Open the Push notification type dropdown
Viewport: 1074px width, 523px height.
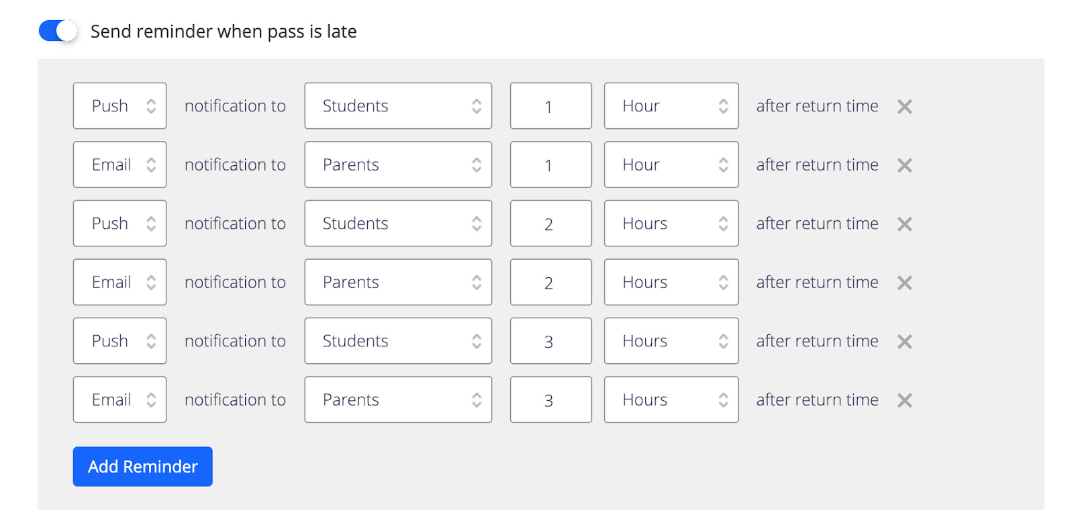tap(119, 105)
